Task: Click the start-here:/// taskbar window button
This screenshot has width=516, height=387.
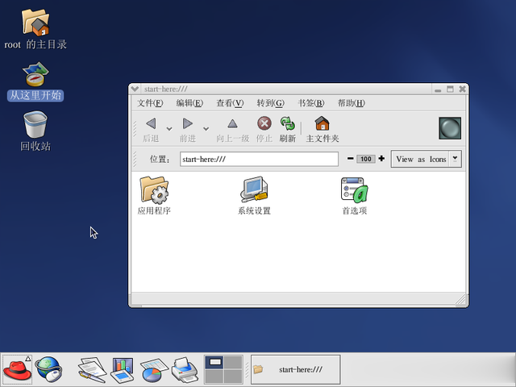Action: 296,369
